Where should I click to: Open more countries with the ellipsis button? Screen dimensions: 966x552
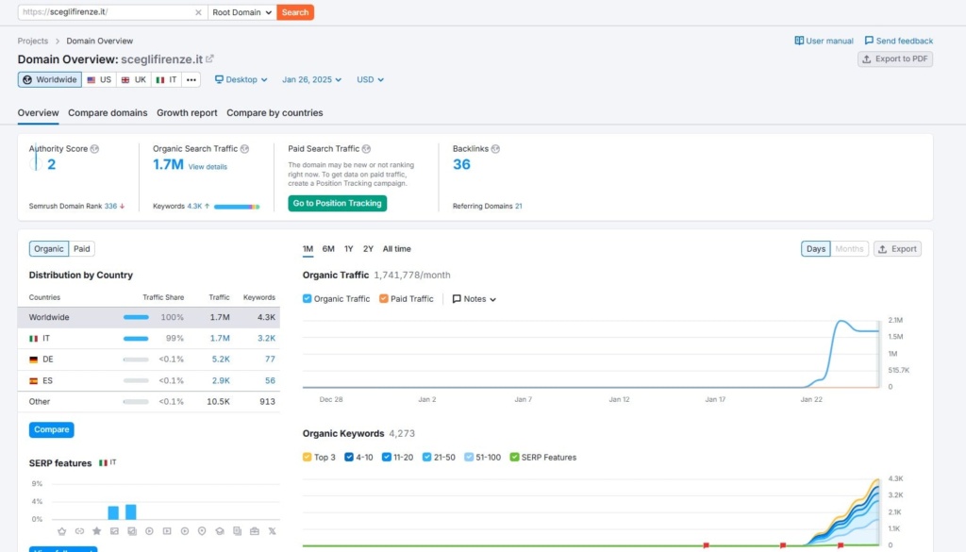pyautogui.click(x=191, y=79)
